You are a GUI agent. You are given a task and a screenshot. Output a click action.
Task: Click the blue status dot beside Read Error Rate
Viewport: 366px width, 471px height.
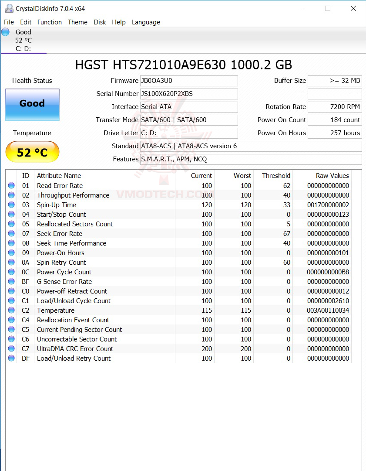[x=11, y=185]
